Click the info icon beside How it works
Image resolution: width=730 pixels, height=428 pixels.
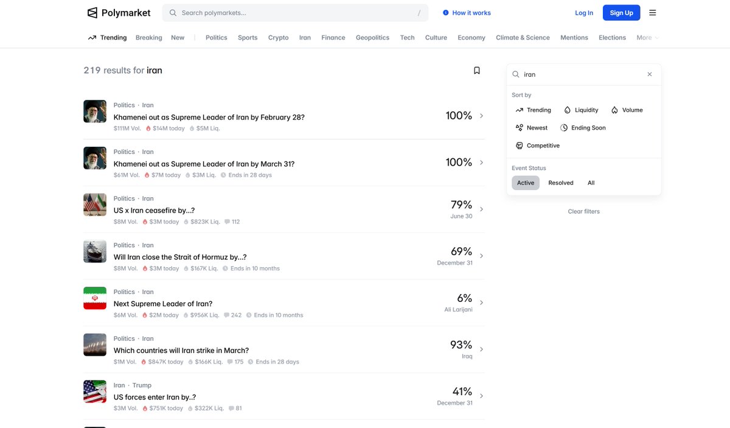coord(446,13)
